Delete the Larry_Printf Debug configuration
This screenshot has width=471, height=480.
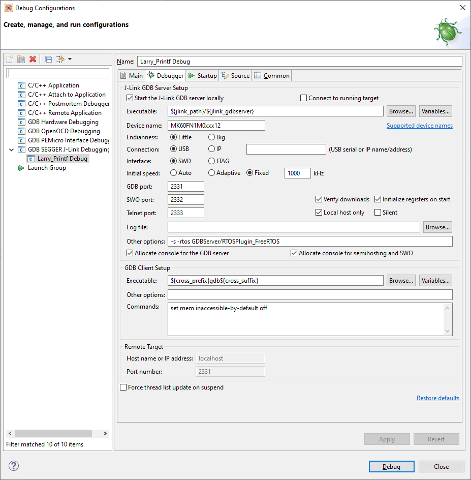pos(33,59)
